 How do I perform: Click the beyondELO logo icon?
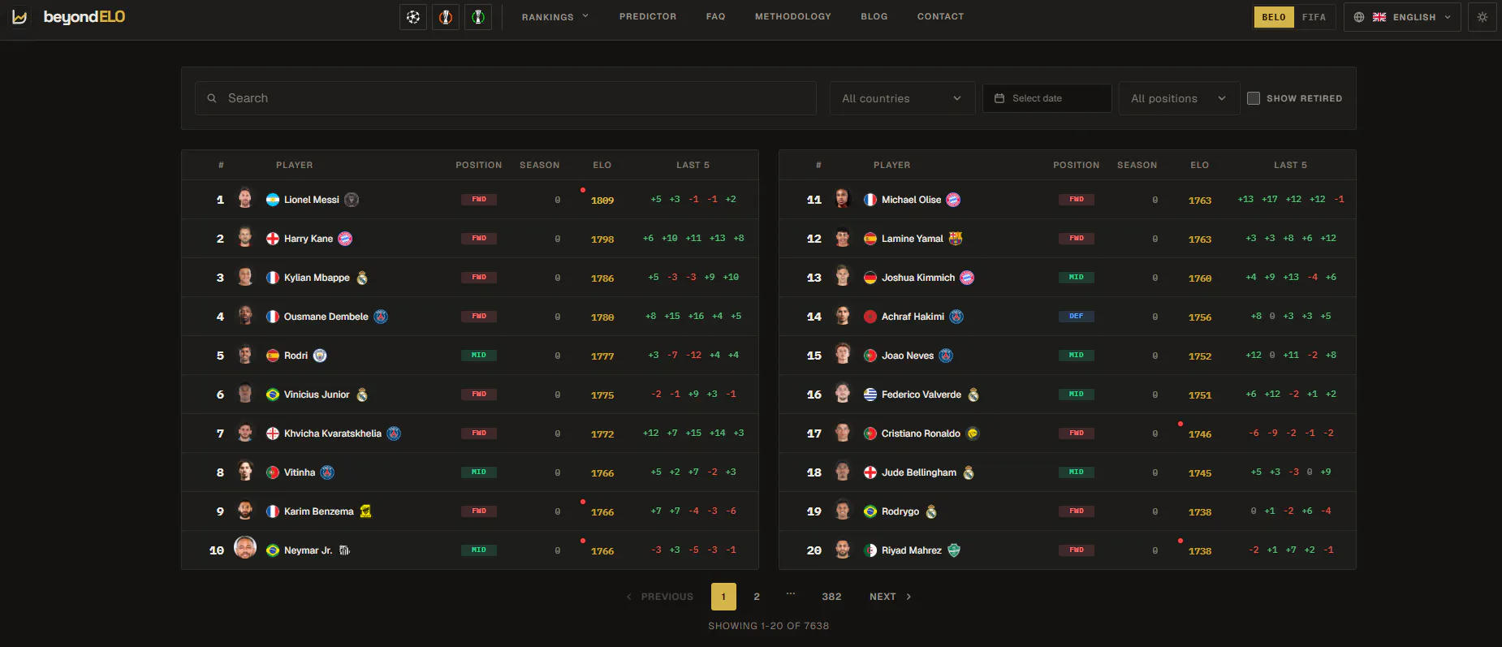(20, 17)
